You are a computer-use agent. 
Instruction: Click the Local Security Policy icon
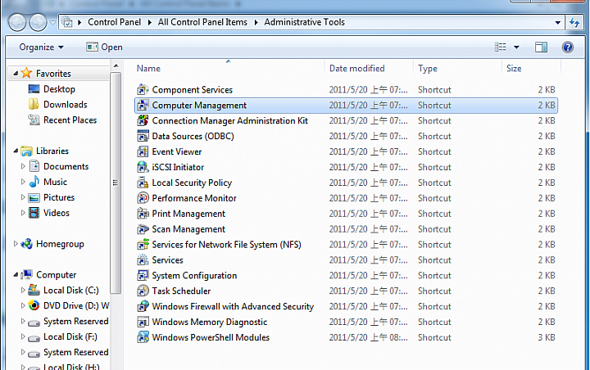(143, 183)
